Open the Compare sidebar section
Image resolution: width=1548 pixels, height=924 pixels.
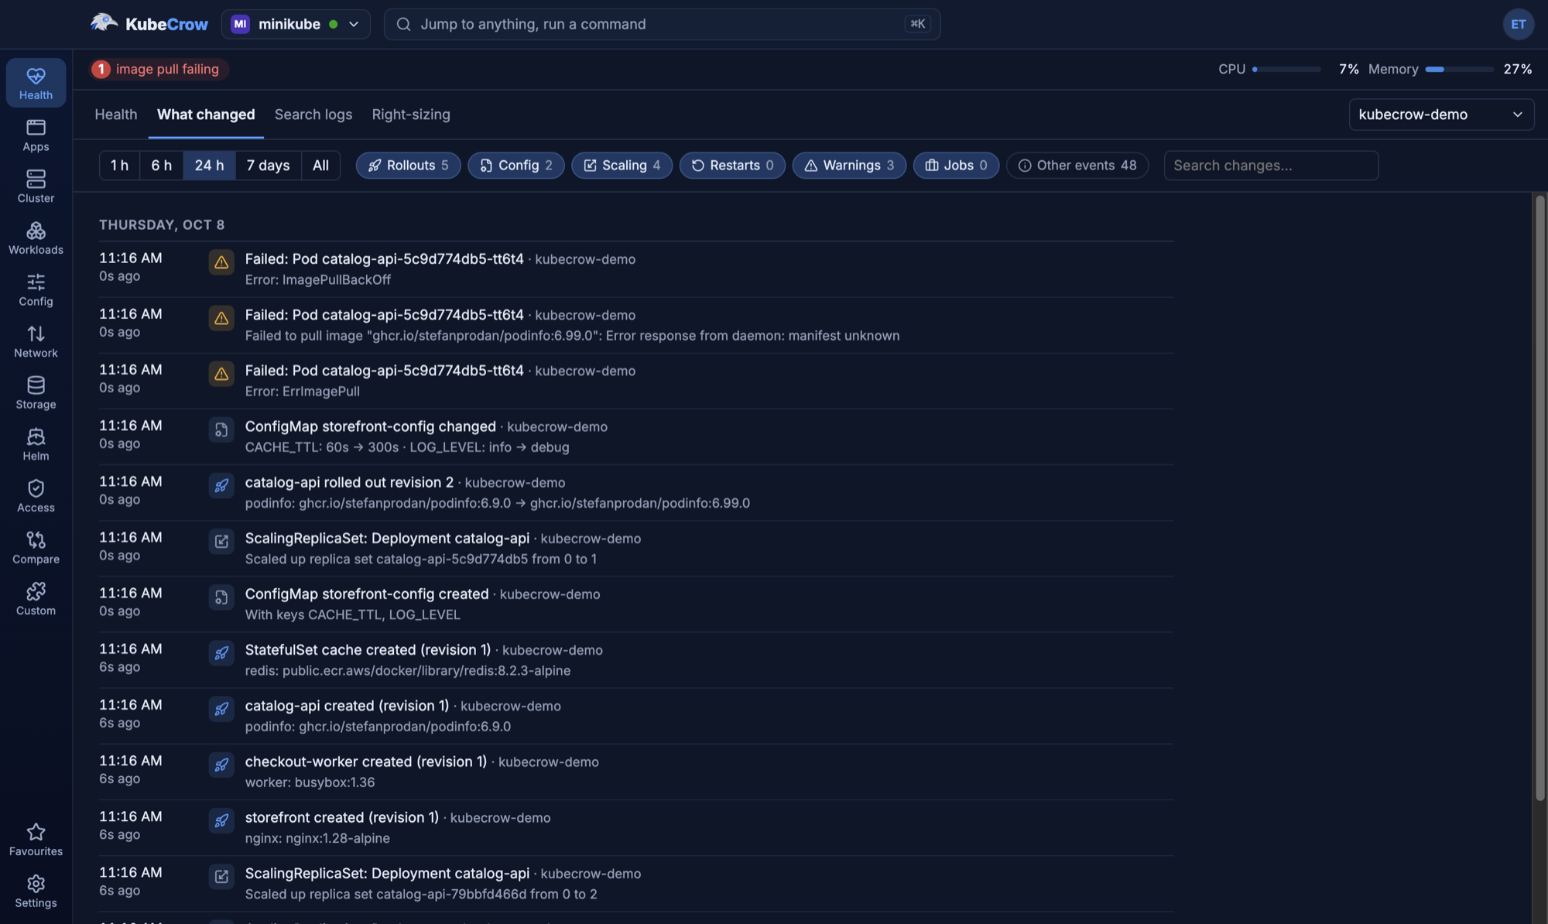(36, 547)
